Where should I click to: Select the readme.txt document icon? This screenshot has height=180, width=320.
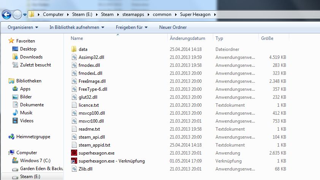tap(74, 129)
